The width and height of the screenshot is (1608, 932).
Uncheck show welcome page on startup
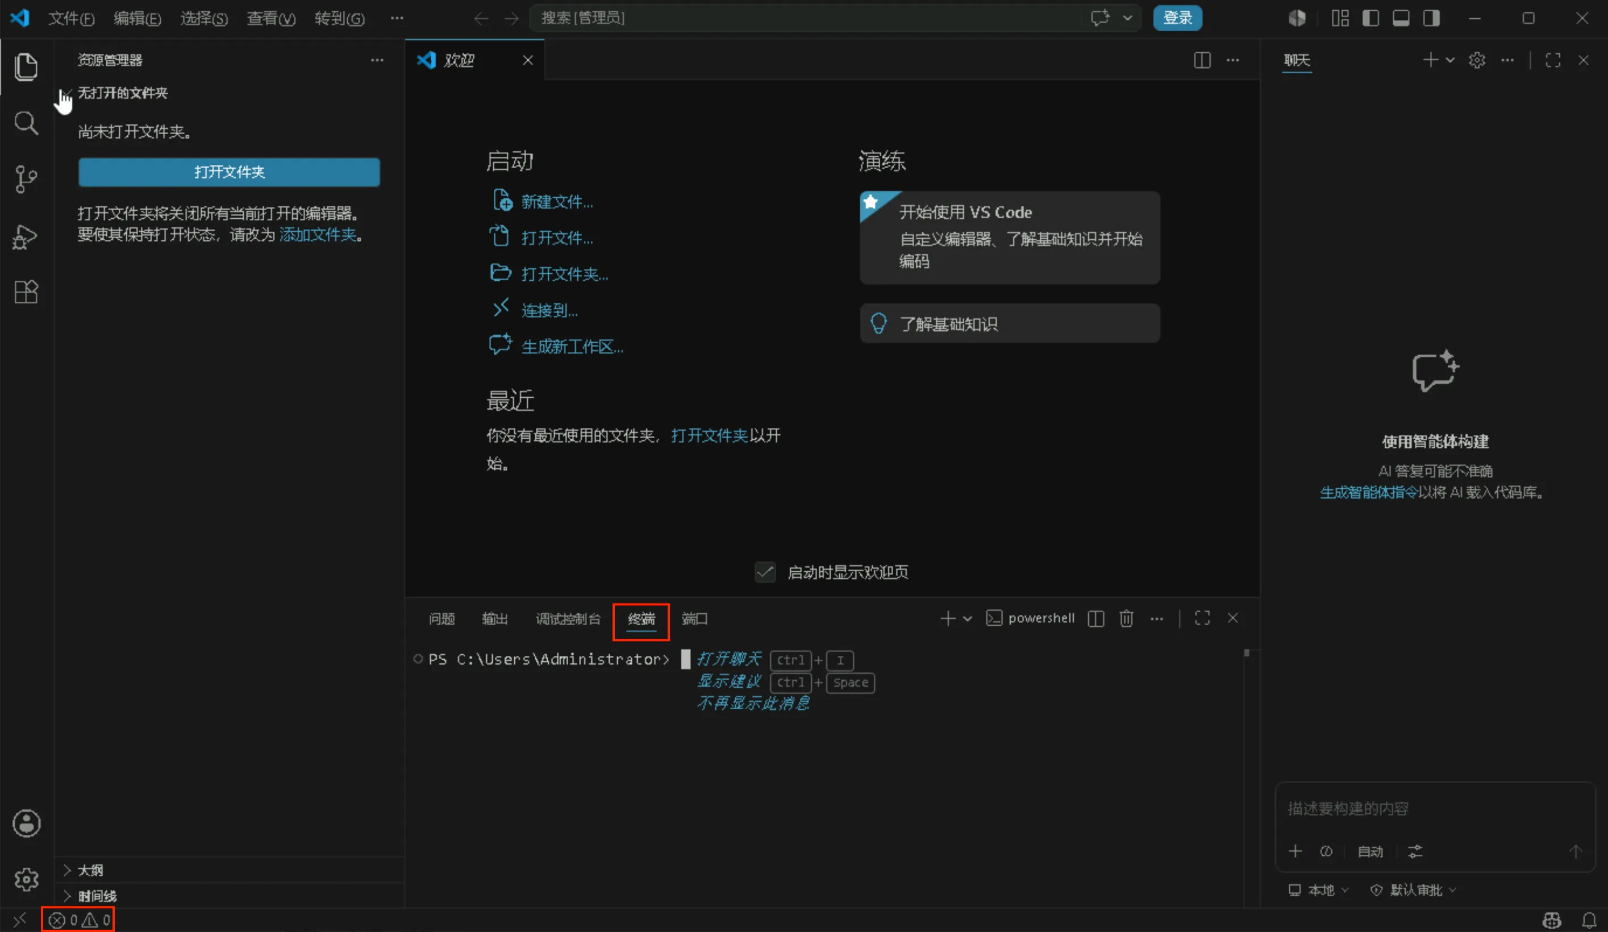point(765,572)
